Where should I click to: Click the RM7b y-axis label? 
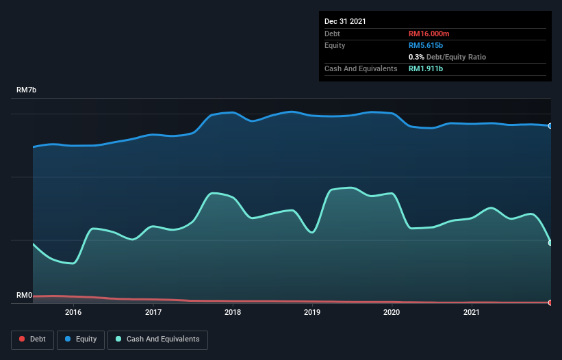pyautogui.click(x=26, y=90)
